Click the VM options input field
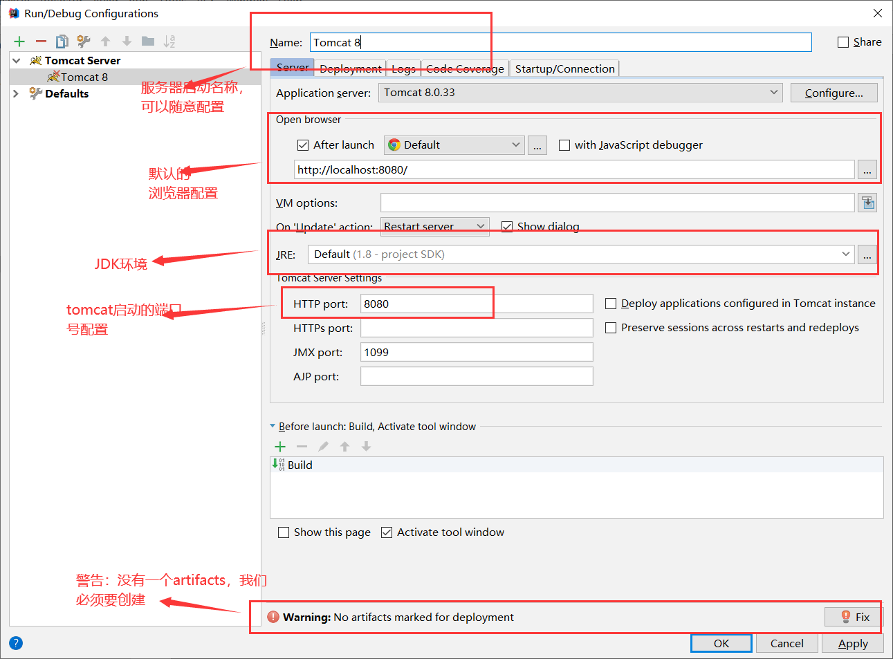Viewport: 893px width, 659px height. click(617, 203)
